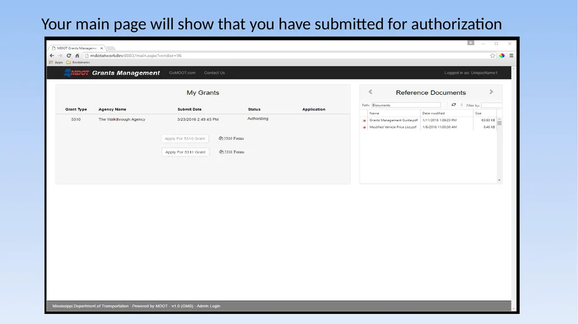The height and width of the screenshot is (324, 578).
Task: Click the submit date 3/23/2016 cell
Action: click(x=198, y=119)
